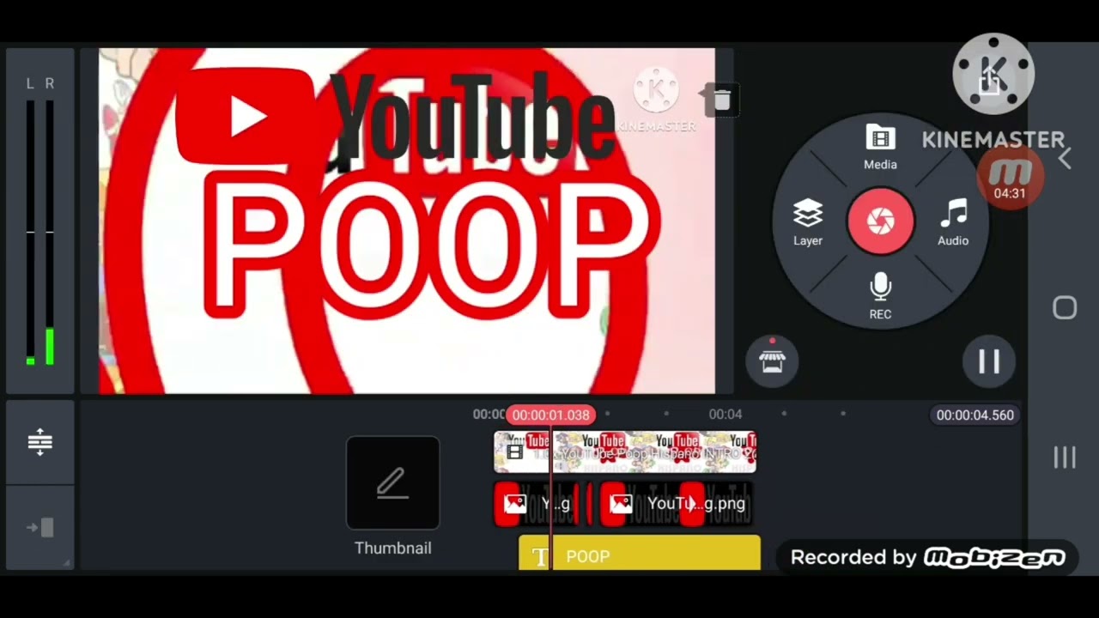The image size is (1099, 618).
Task: Click the video preview area
Action: (407, 221)
